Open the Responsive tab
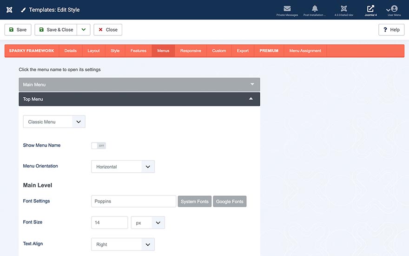Screen dimensions: 409x256 coord(191,51)
